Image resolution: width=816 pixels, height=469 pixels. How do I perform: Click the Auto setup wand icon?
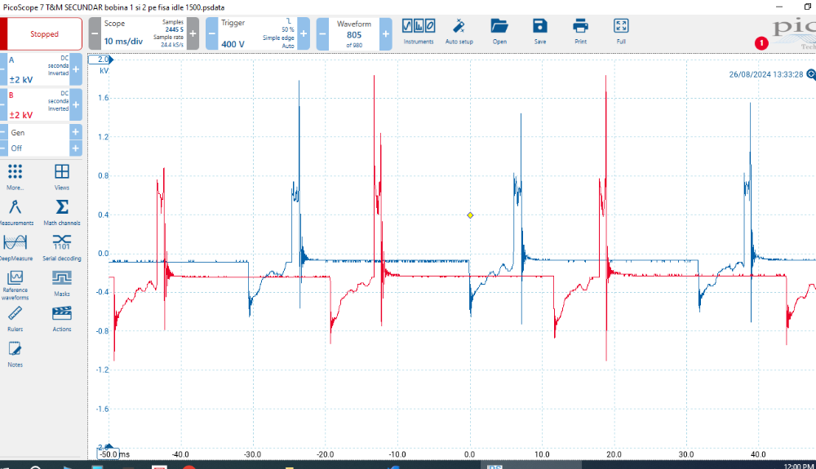tap(459, 29)
